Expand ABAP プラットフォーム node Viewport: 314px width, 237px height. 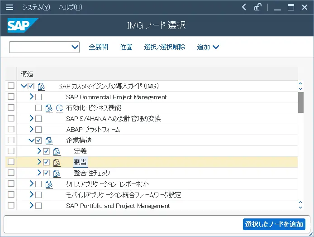(x=32, y=129)
